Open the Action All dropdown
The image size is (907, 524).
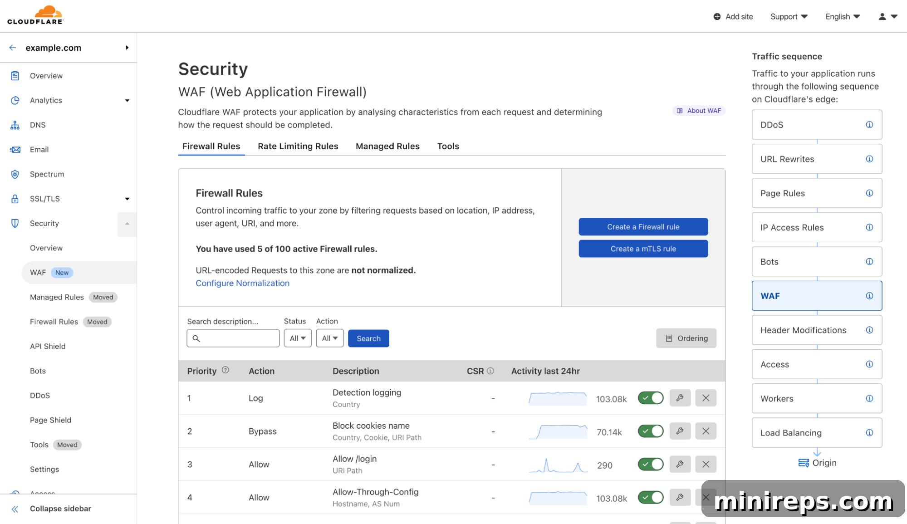(x=330, y=338)
